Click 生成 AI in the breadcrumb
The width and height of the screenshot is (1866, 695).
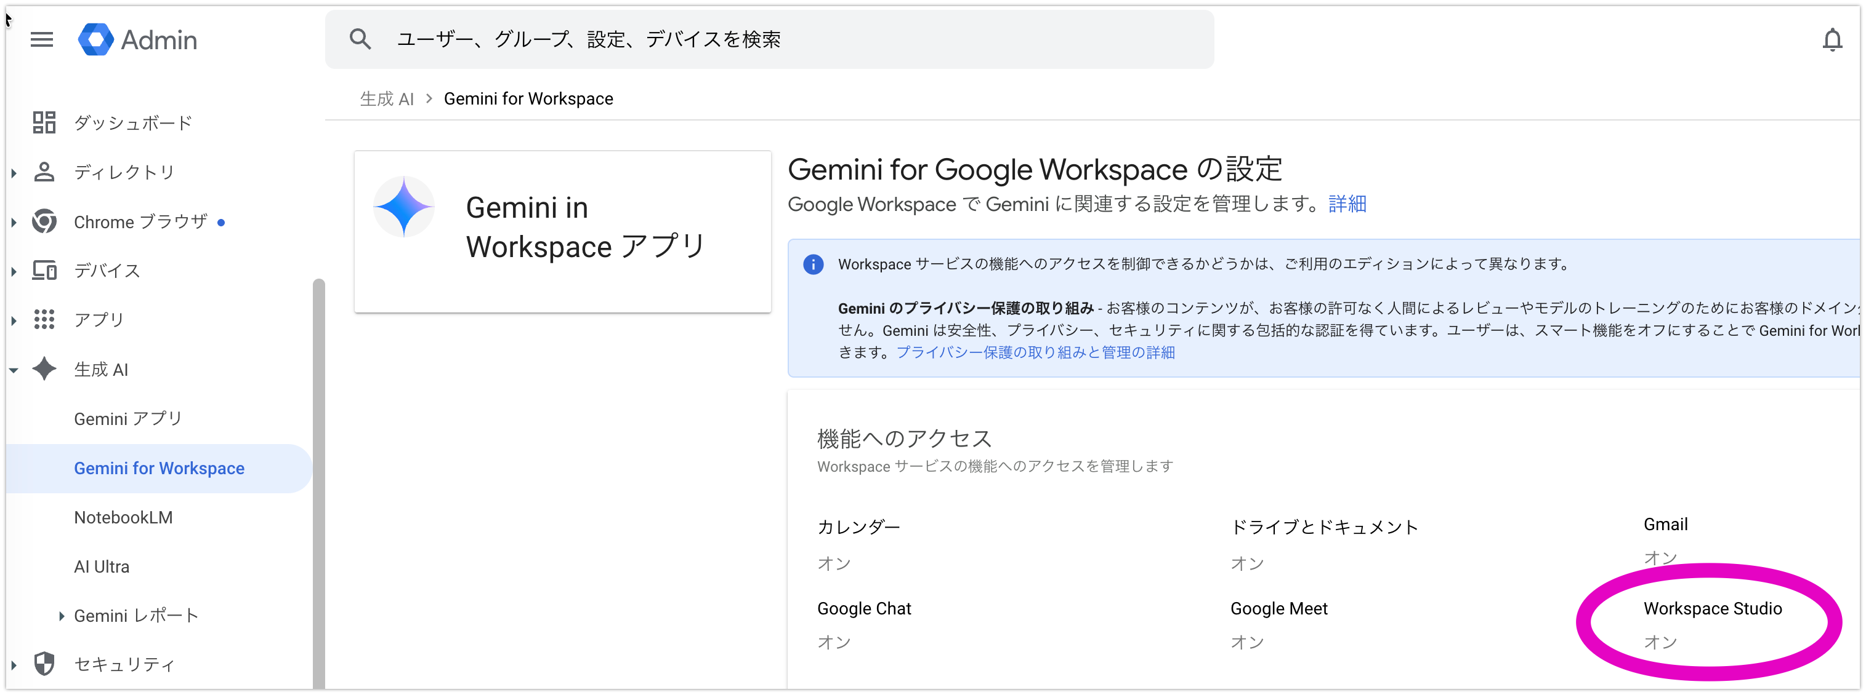click(387, 99)
